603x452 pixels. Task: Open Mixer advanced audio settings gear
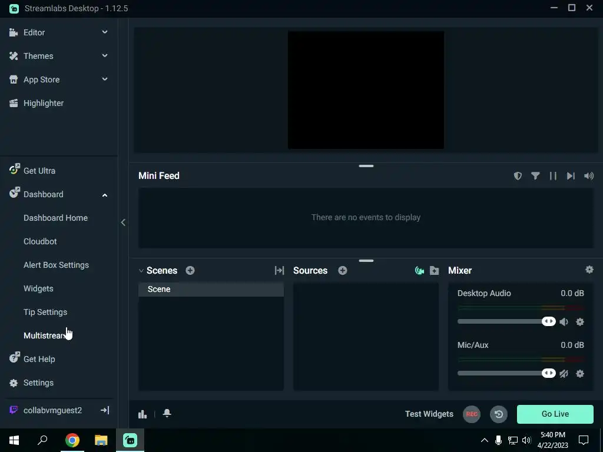pyautogui.click(x=589, y=270)
